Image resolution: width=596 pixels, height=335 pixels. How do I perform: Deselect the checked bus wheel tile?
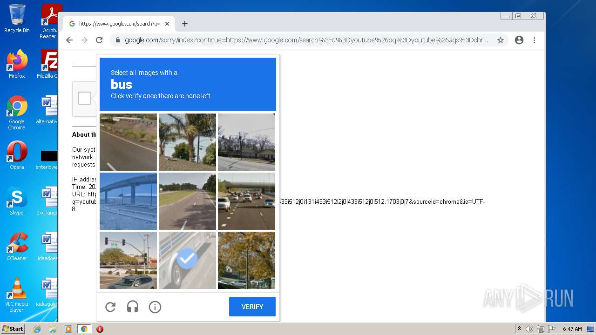tap(187, 260)
